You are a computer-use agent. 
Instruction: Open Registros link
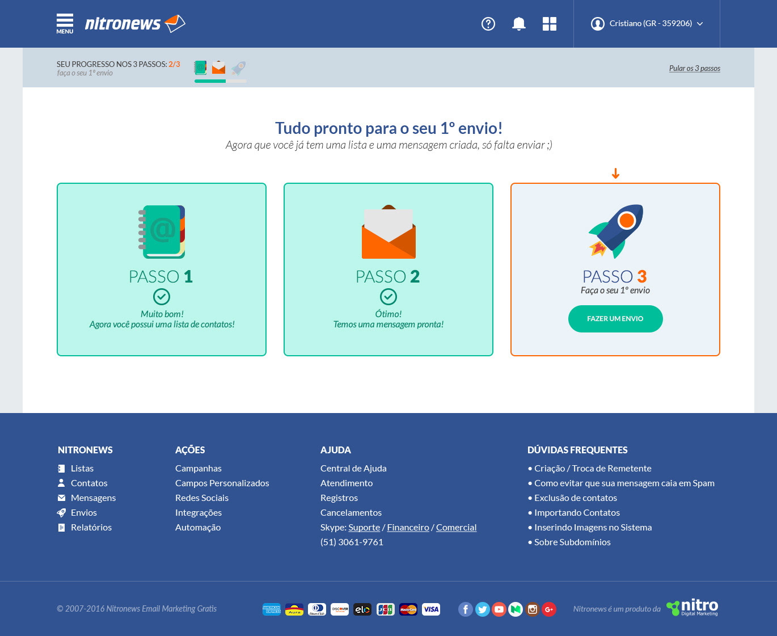(339, 498)
